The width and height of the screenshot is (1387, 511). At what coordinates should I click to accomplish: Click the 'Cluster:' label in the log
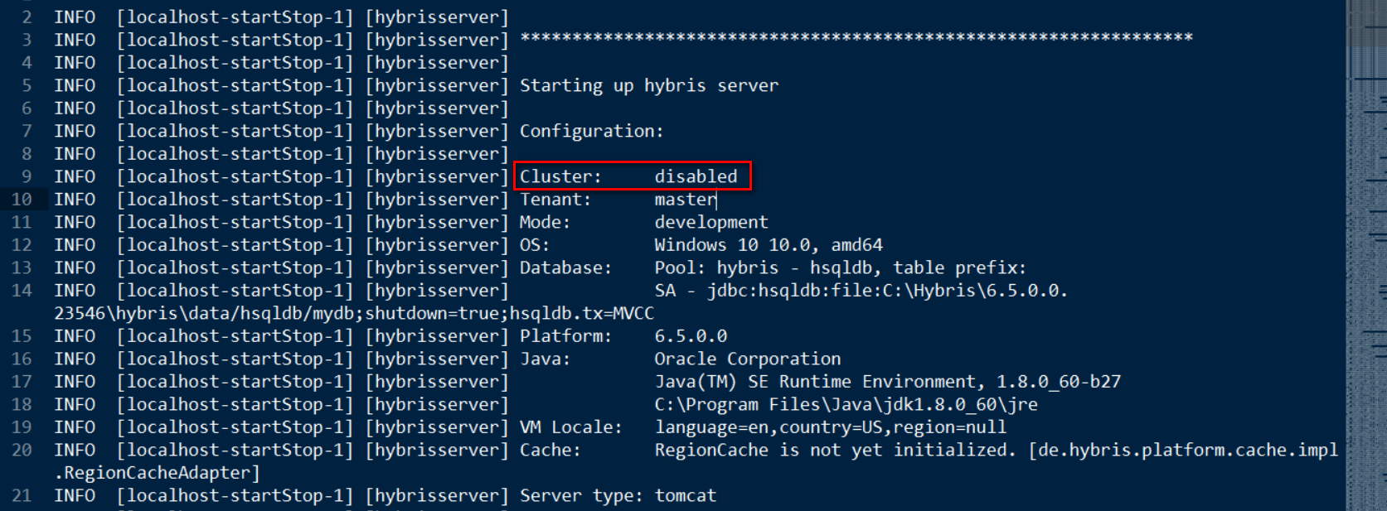[560, 176]
